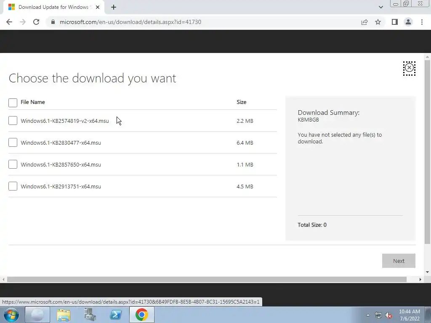View site security lock information

53,22
